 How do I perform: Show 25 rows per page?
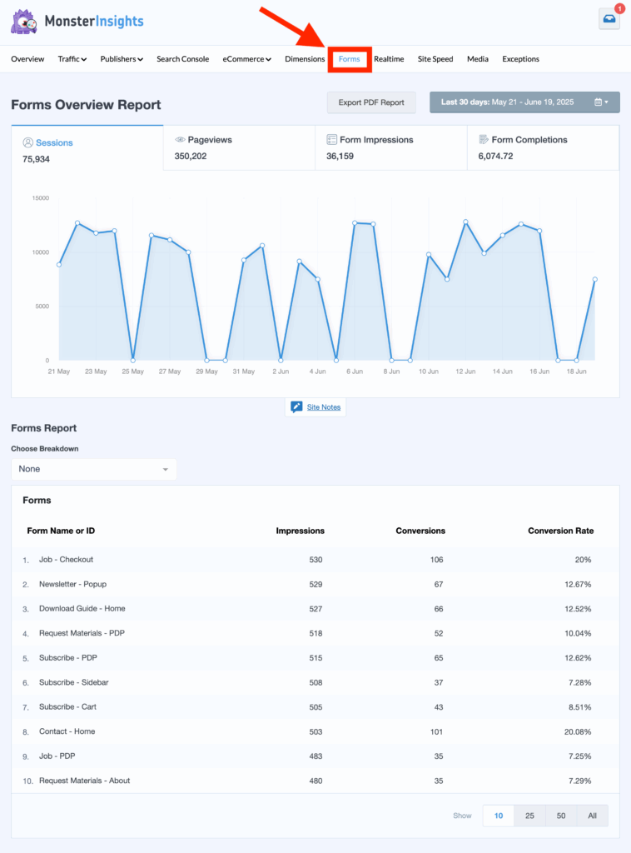529,816
